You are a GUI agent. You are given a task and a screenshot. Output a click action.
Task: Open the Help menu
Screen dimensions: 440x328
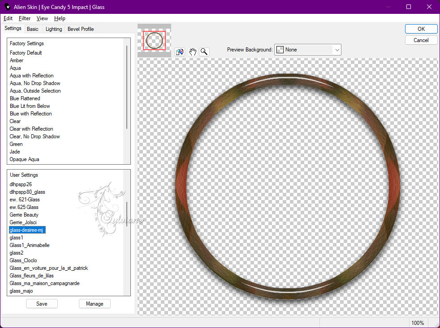click(x=60, y=18)
